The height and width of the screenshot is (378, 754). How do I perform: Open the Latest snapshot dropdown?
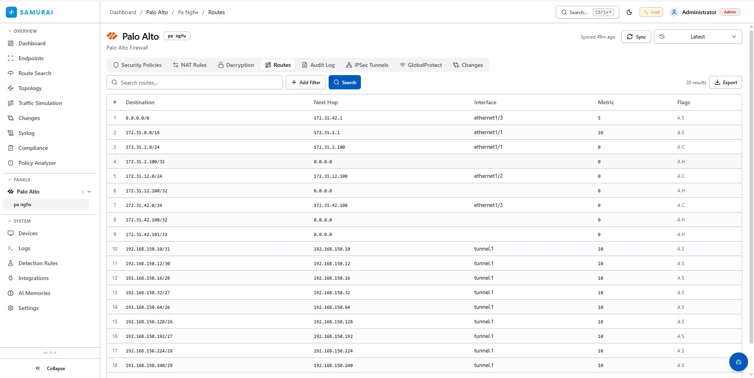coord(698,37)
